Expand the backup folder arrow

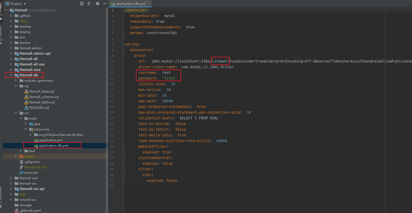[11, 27]
